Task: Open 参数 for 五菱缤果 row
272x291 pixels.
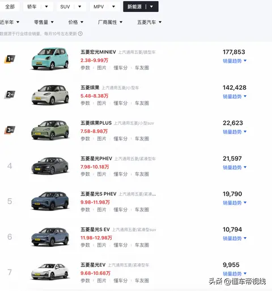Action: click(x=86, y=103)
